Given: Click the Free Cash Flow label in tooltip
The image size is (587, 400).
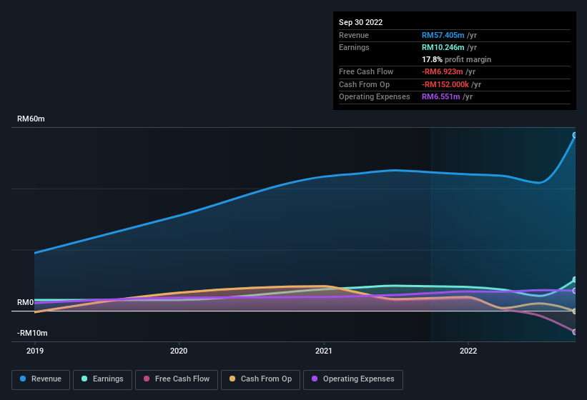Looking at the screenshot, I should (x=366, y=71).
